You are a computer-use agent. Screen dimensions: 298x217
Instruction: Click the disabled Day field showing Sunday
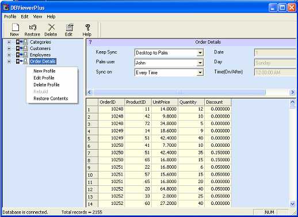(276, 63)
